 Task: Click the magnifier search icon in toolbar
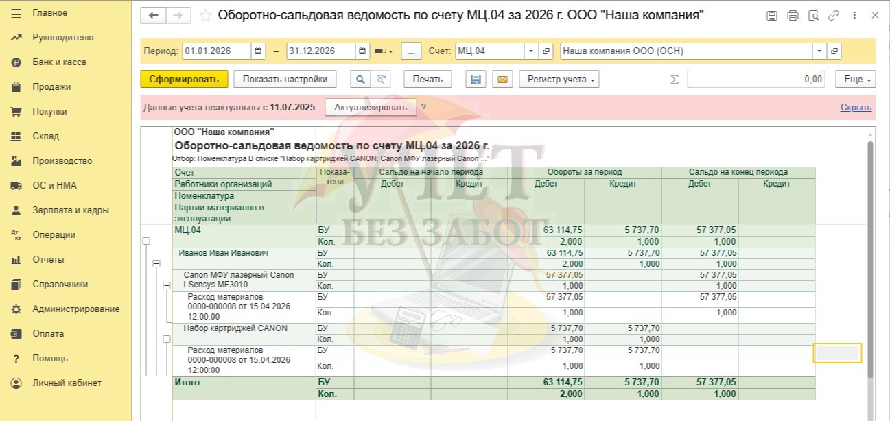tap(360, 80)
